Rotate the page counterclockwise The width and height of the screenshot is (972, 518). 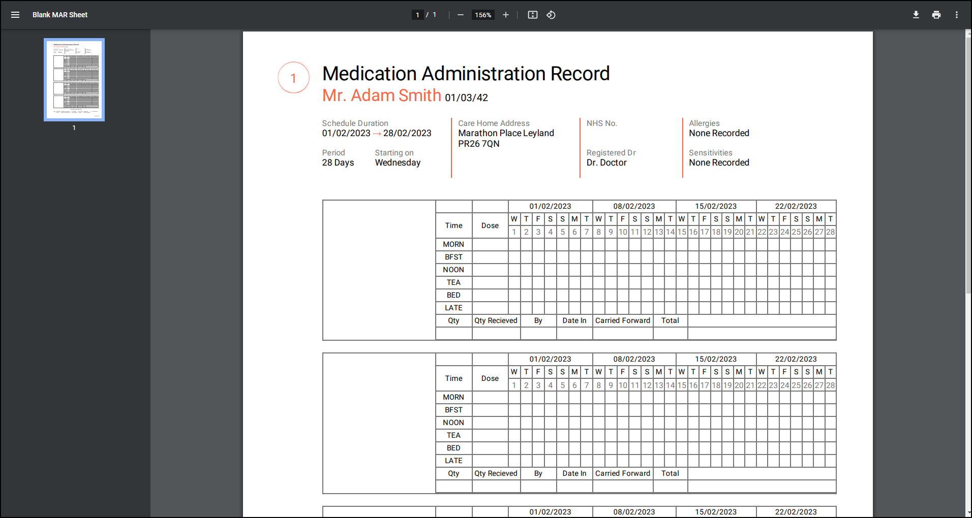(551, 15)
